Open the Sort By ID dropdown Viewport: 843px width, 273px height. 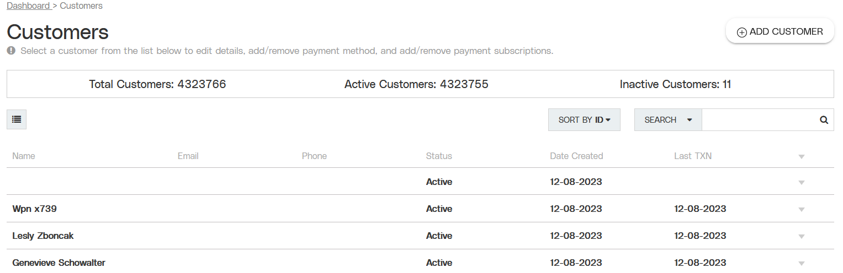[584, 119]
